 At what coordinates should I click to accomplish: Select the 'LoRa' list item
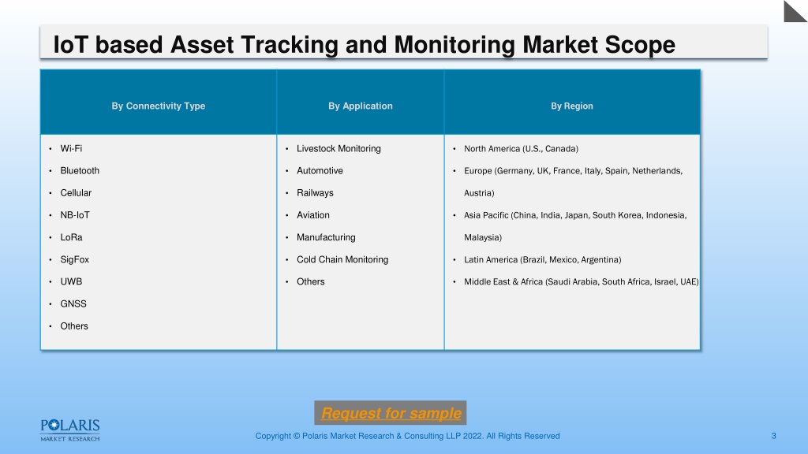[x=71, y=236]
